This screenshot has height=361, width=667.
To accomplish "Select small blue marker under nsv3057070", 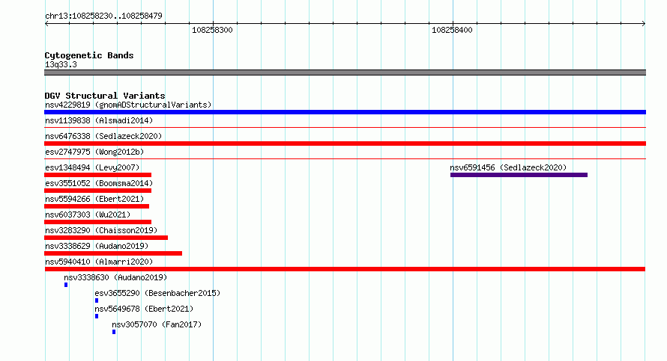I will (x=114, y=332).
